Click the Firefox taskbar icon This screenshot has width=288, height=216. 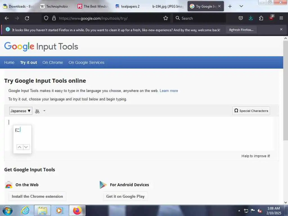77,210
